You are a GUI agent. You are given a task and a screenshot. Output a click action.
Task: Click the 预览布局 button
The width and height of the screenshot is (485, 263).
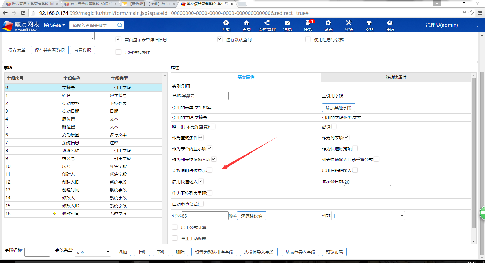tap(334, 252)
